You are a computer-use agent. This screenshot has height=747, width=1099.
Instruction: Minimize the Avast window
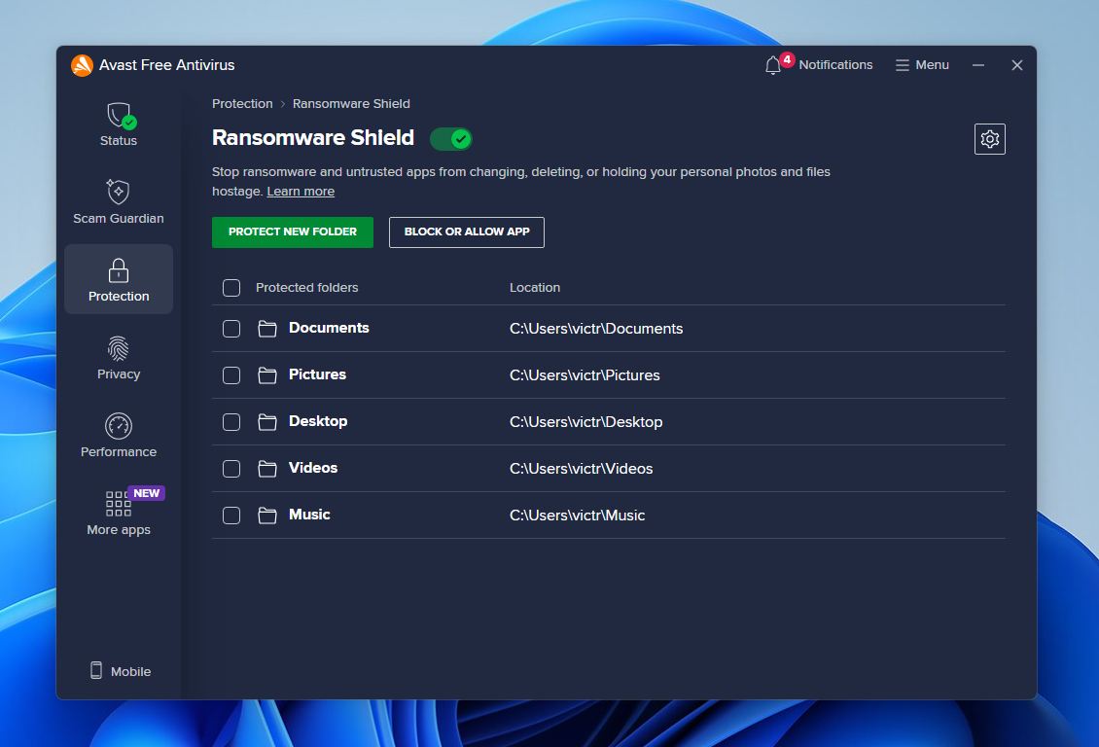(x=978, y=65)
